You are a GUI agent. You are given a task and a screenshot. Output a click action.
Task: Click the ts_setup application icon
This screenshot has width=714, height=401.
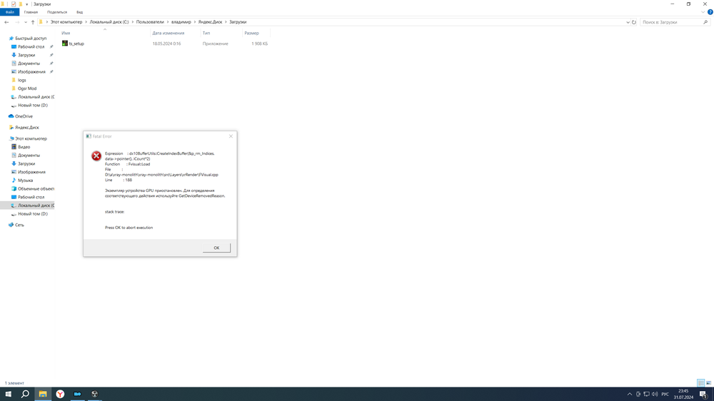click(65, 44)
